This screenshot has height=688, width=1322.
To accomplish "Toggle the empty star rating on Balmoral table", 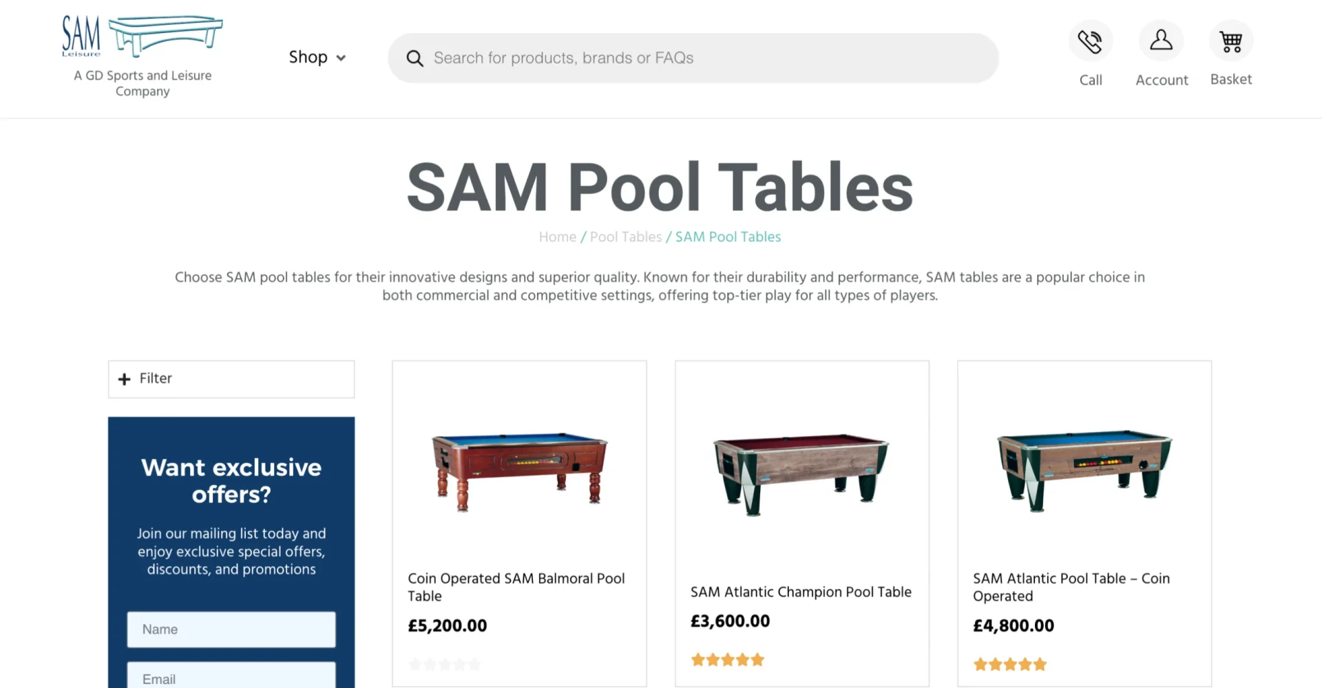I will click(444, 664).
